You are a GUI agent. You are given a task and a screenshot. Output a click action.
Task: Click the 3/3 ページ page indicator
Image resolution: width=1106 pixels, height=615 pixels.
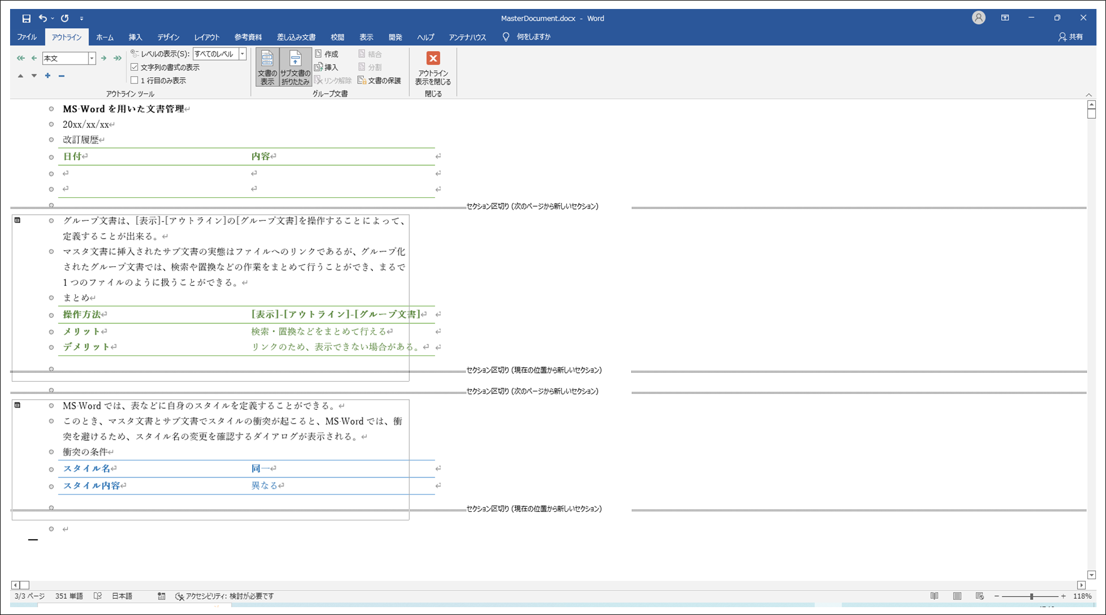click(30, 596)
